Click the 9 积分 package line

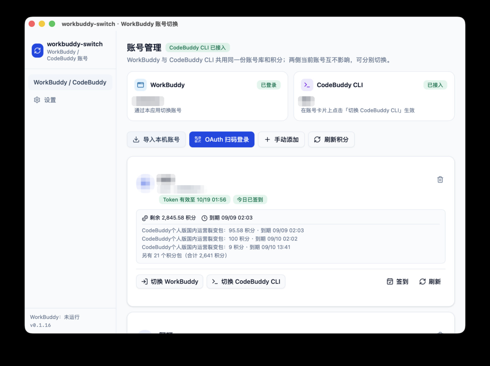tap(216, 247)
